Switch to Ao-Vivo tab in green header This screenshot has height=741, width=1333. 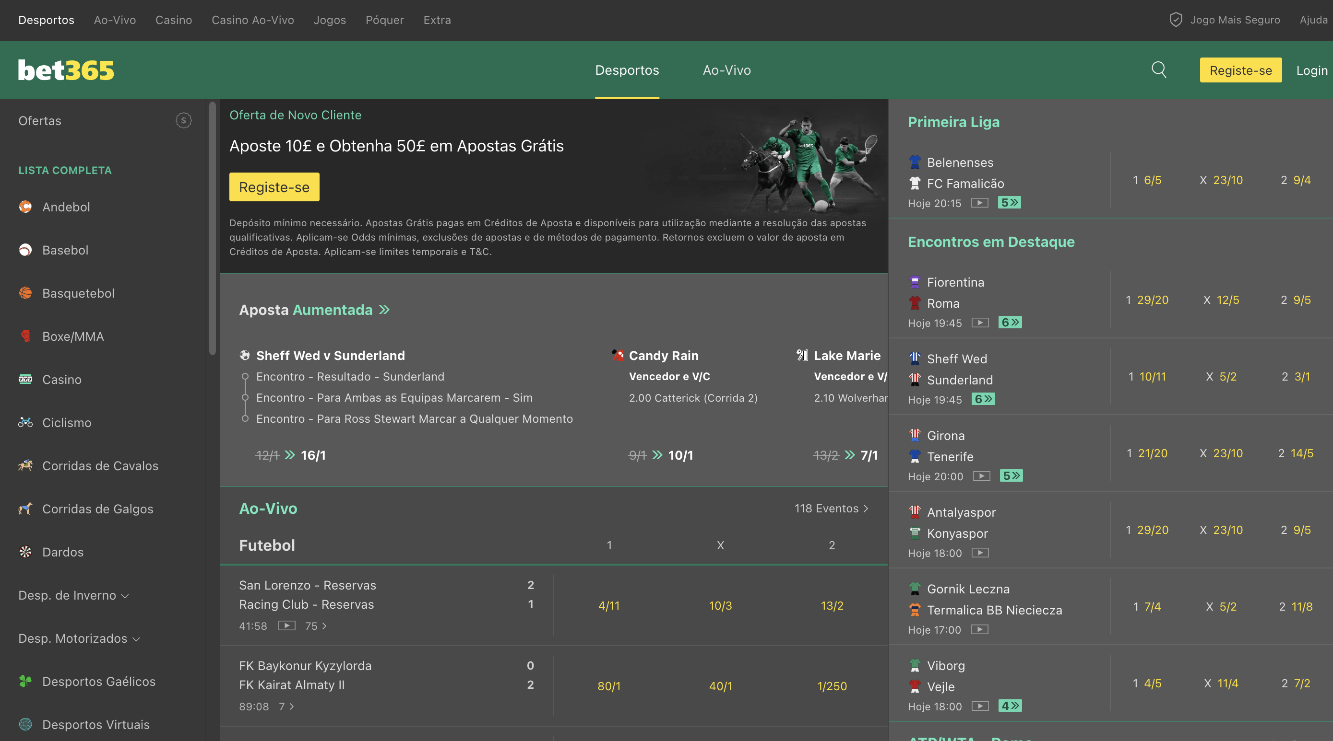(726, 70)
